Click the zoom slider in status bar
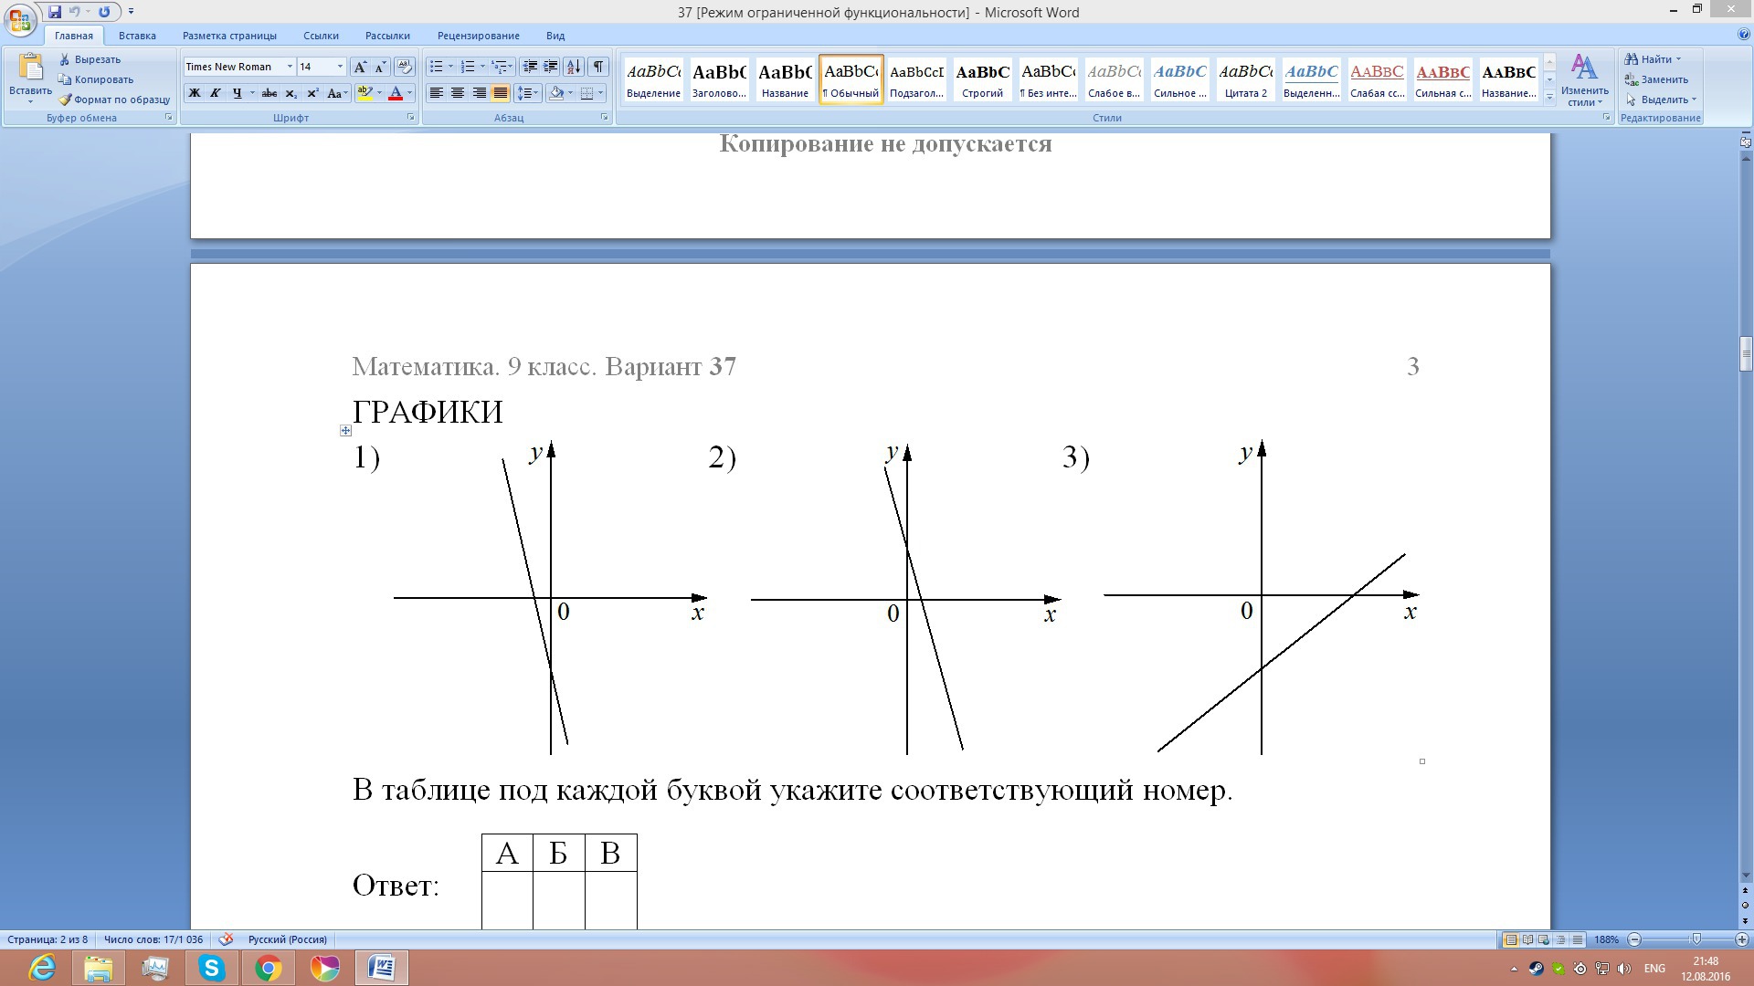This screenshot has width=1754, height=986. [1696, 939]
